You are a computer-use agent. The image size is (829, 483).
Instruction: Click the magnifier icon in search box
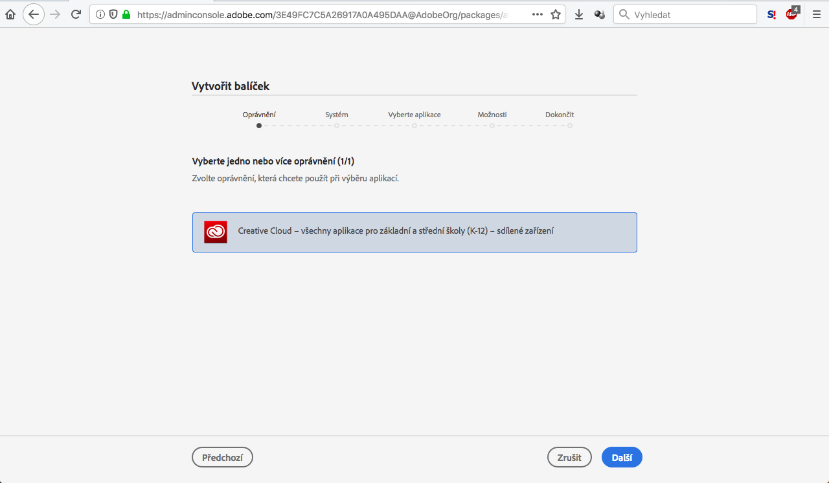tap(624, 14)
